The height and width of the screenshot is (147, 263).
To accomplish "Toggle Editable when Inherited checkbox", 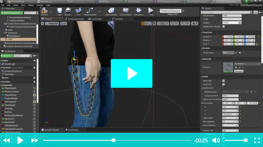I will click(223, 26).
